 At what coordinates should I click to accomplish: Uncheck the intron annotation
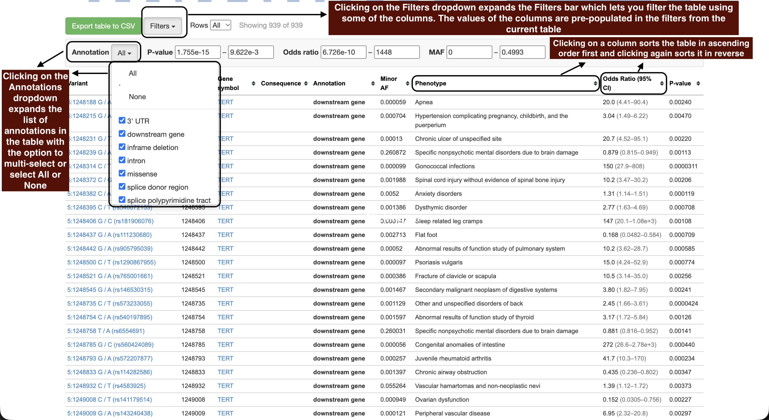122,160
